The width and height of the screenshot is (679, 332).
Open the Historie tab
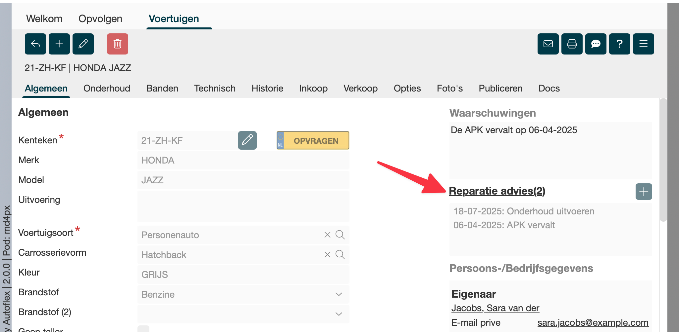267,89
